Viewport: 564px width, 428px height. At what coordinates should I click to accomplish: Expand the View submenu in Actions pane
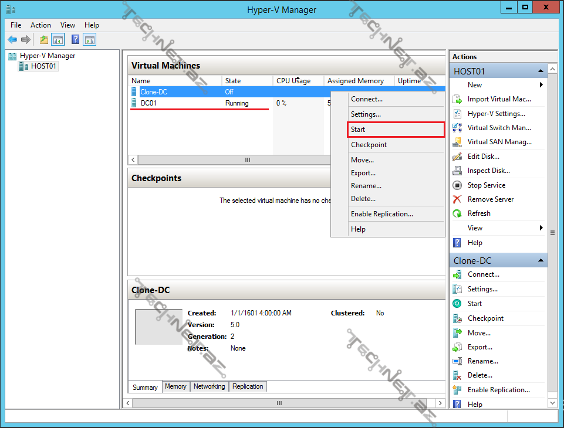(541, 228)
